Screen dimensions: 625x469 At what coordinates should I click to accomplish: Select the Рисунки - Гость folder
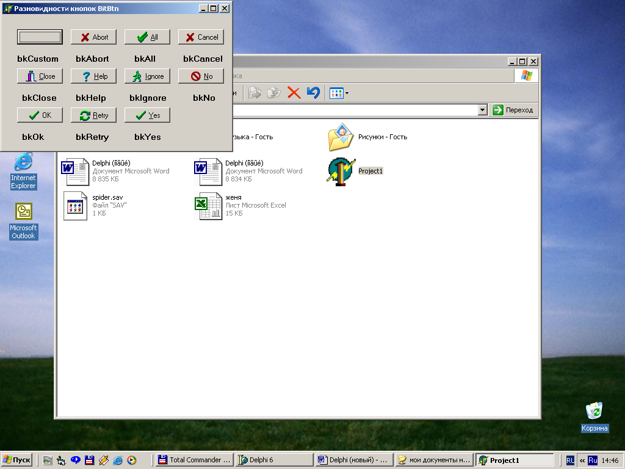(x=367, y=137)
